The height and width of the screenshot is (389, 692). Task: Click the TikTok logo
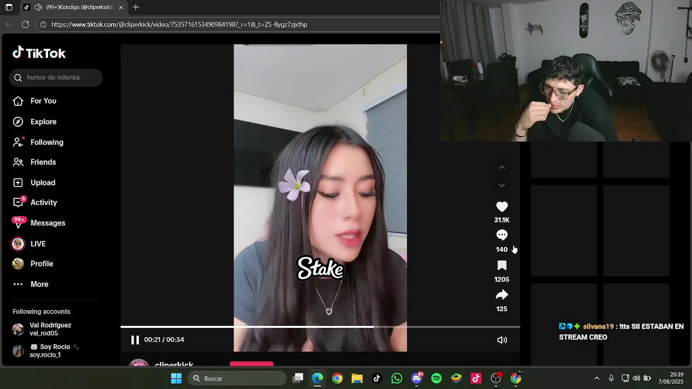pos(39,53)
